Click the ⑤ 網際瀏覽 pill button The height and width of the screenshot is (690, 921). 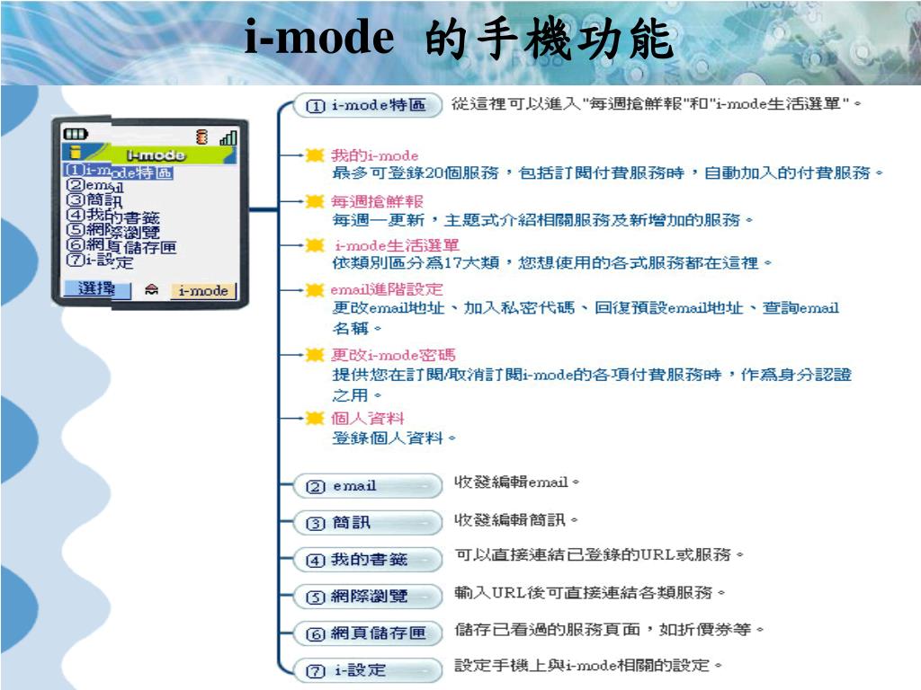pos(368,597)
